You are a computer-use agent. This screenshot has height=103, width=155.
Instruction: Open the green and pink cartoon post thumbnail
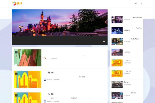(28, 58)
